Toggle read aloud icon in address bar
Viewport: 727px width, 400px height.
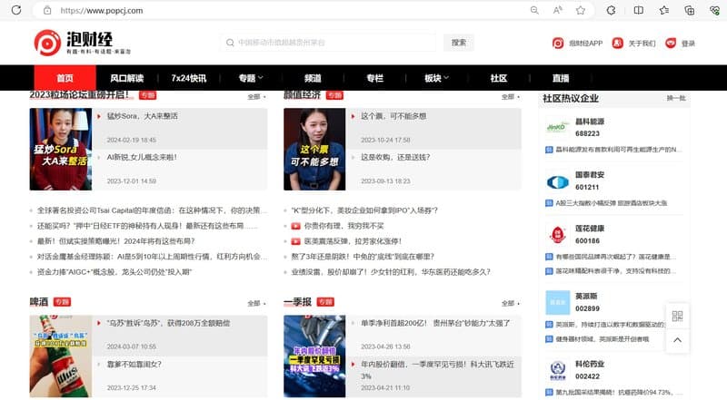tap(557, 10)
